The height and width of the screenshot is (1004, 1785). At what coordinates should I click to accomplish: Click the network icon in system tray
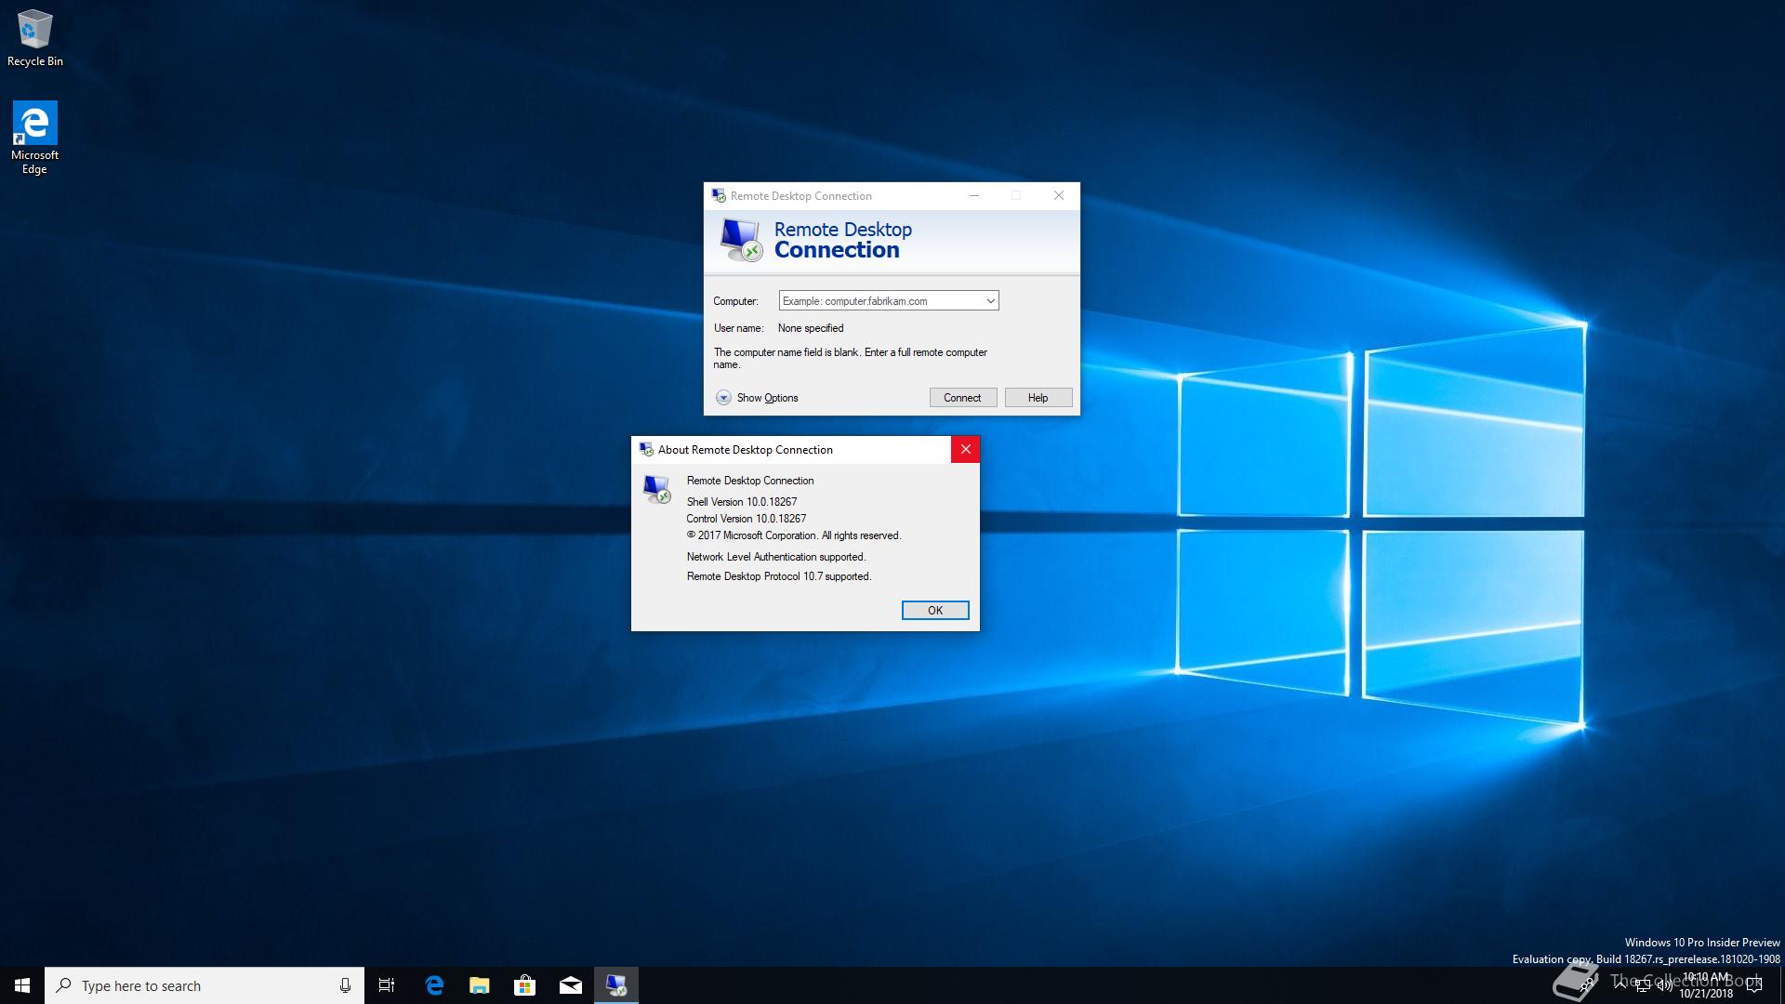pyautogui.click(x=1642, y=985)
